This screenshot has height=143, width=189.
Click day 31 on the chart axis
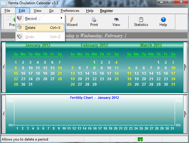point(172,128)
